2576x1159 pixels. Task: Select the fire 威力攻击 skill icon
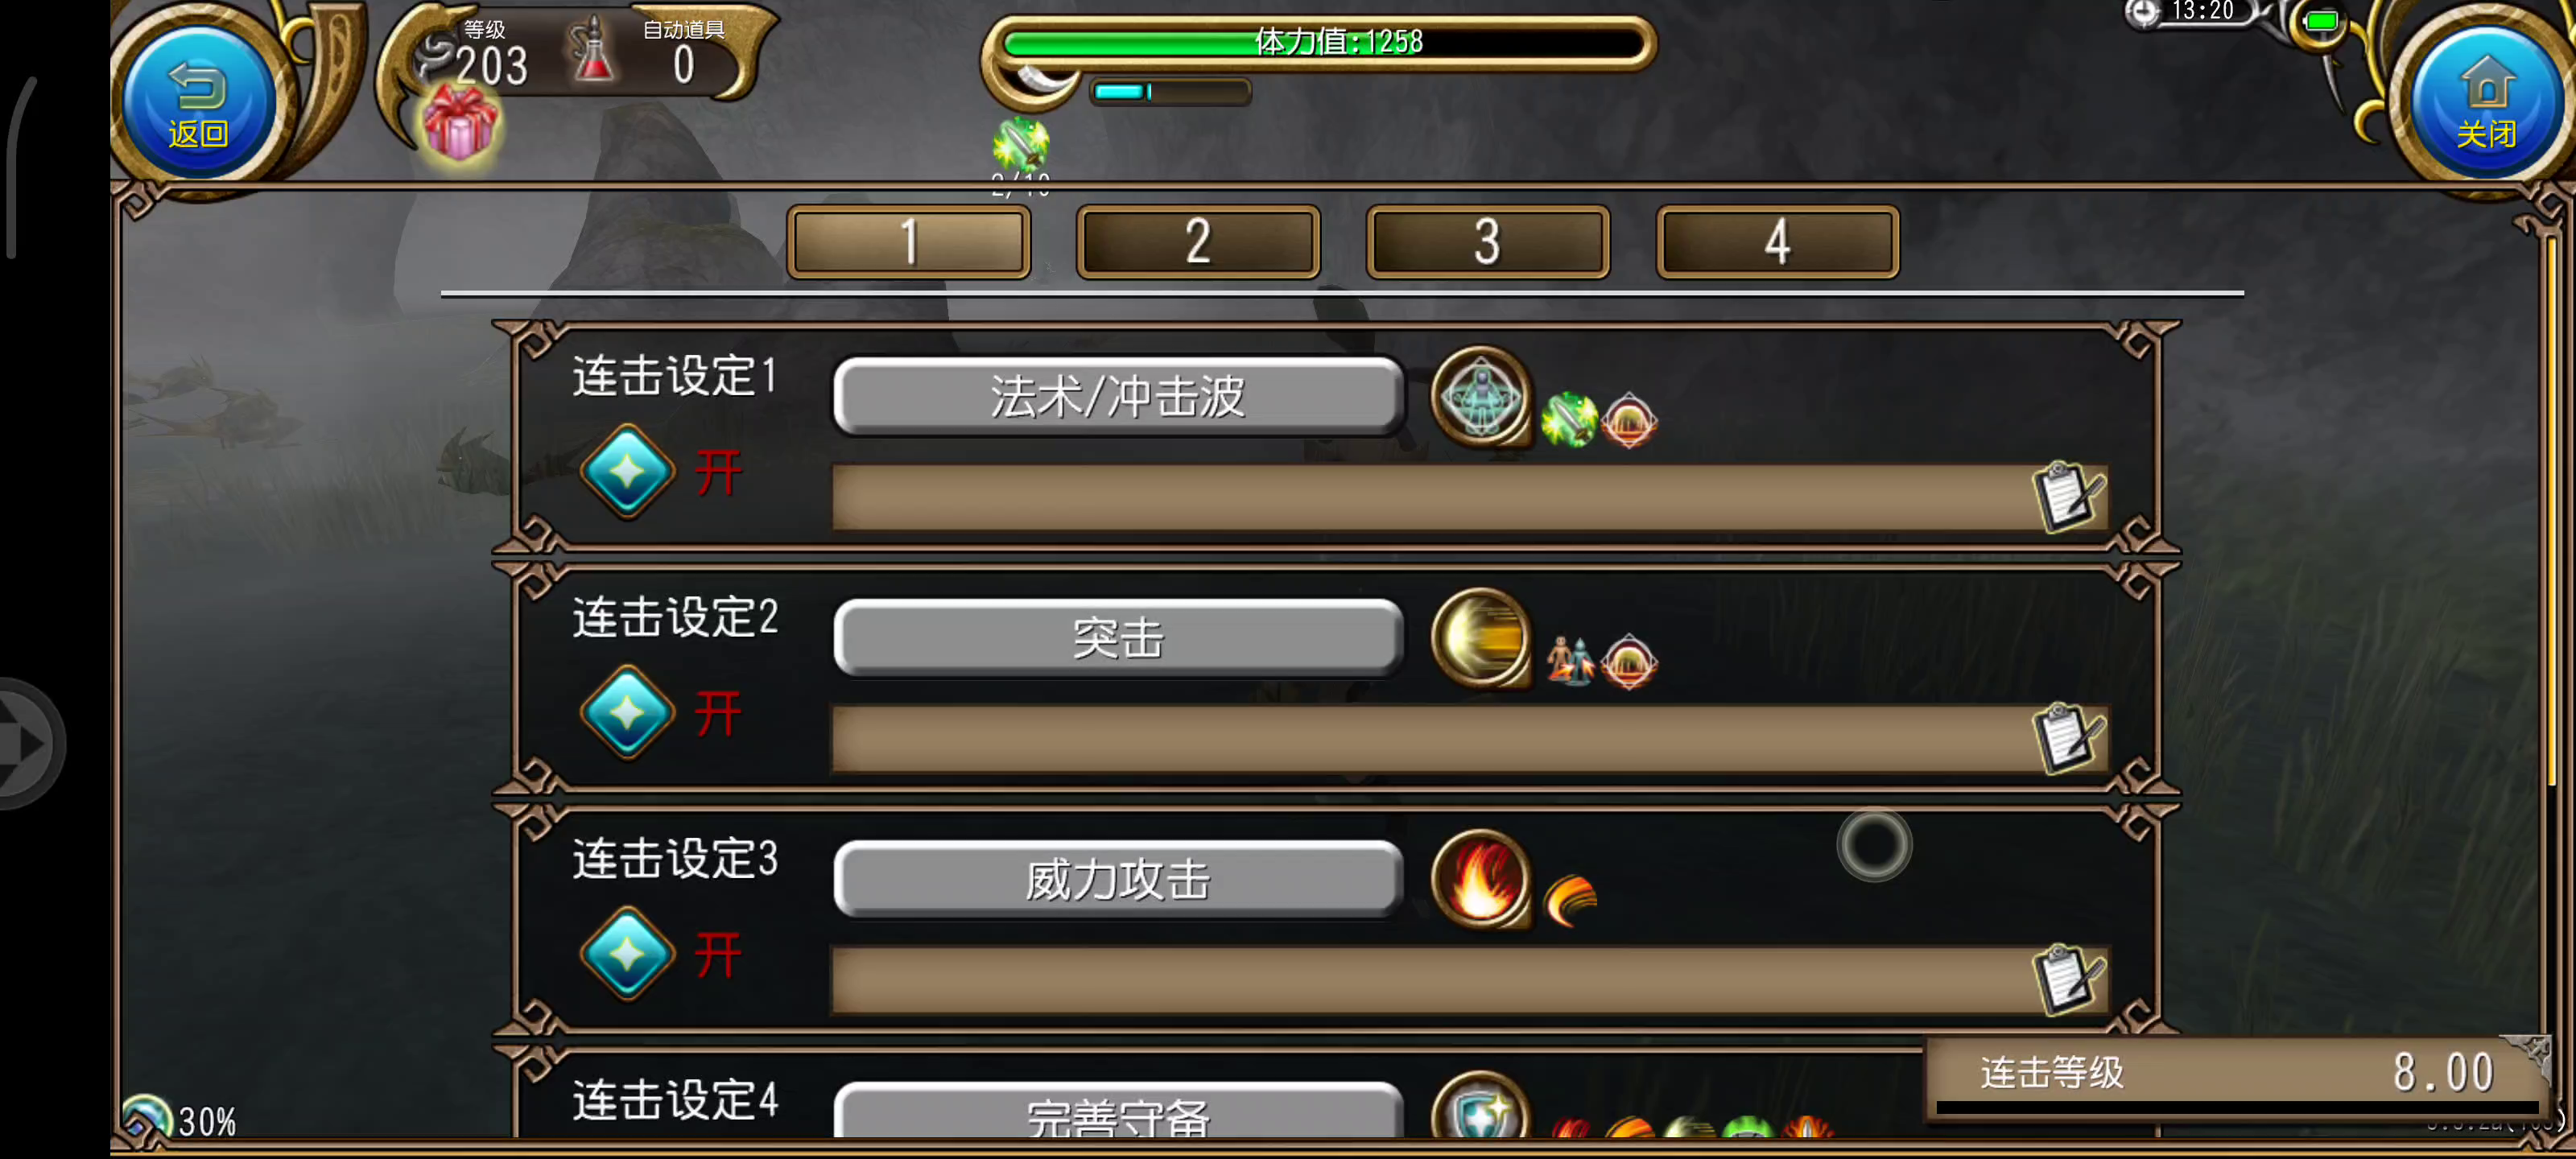coord(1481,880)
